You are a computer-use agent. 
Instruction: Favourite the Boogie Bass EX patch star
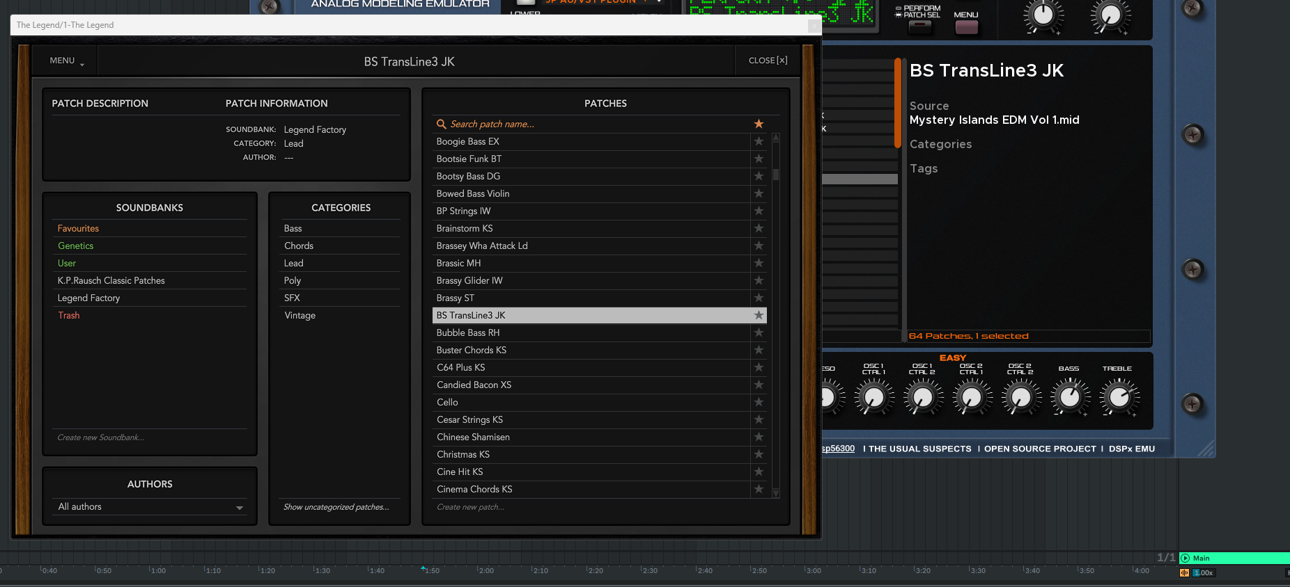tap(759, 141)
